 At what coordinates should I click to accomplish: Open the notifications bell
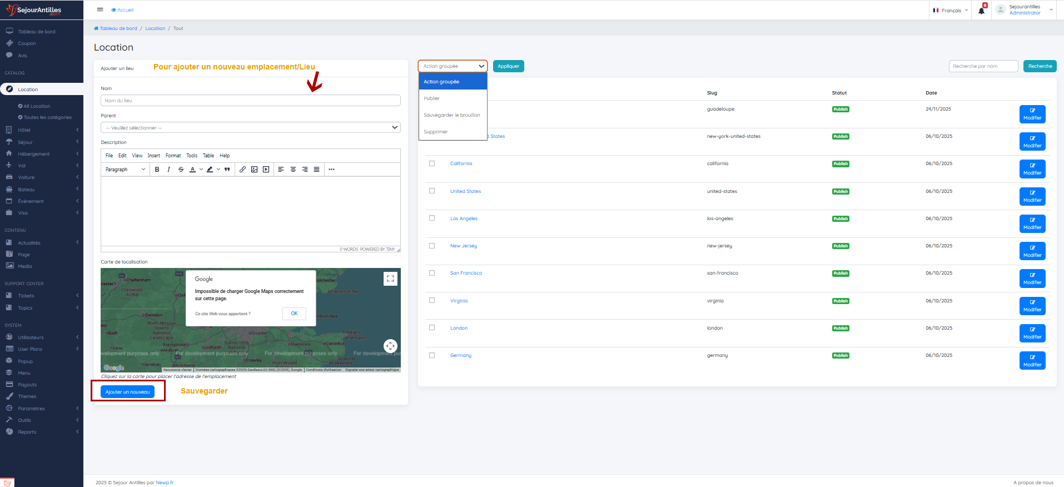click(x=981, y=11)
